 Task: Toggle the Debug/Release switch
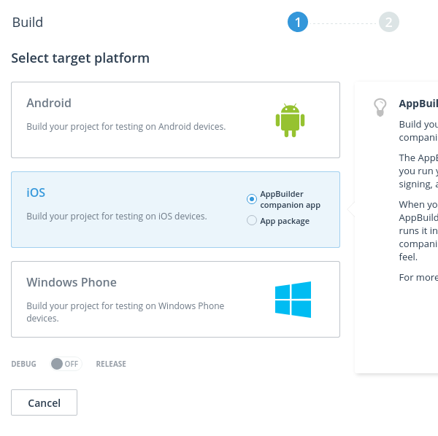pyautogui.click(x=66, y=364)
